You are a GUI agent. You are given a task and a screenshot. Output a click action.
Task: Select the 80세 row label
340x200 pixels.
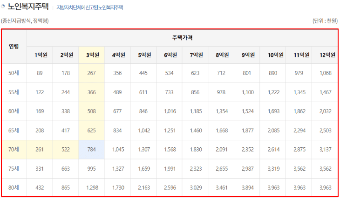click(x=14, y=187)
